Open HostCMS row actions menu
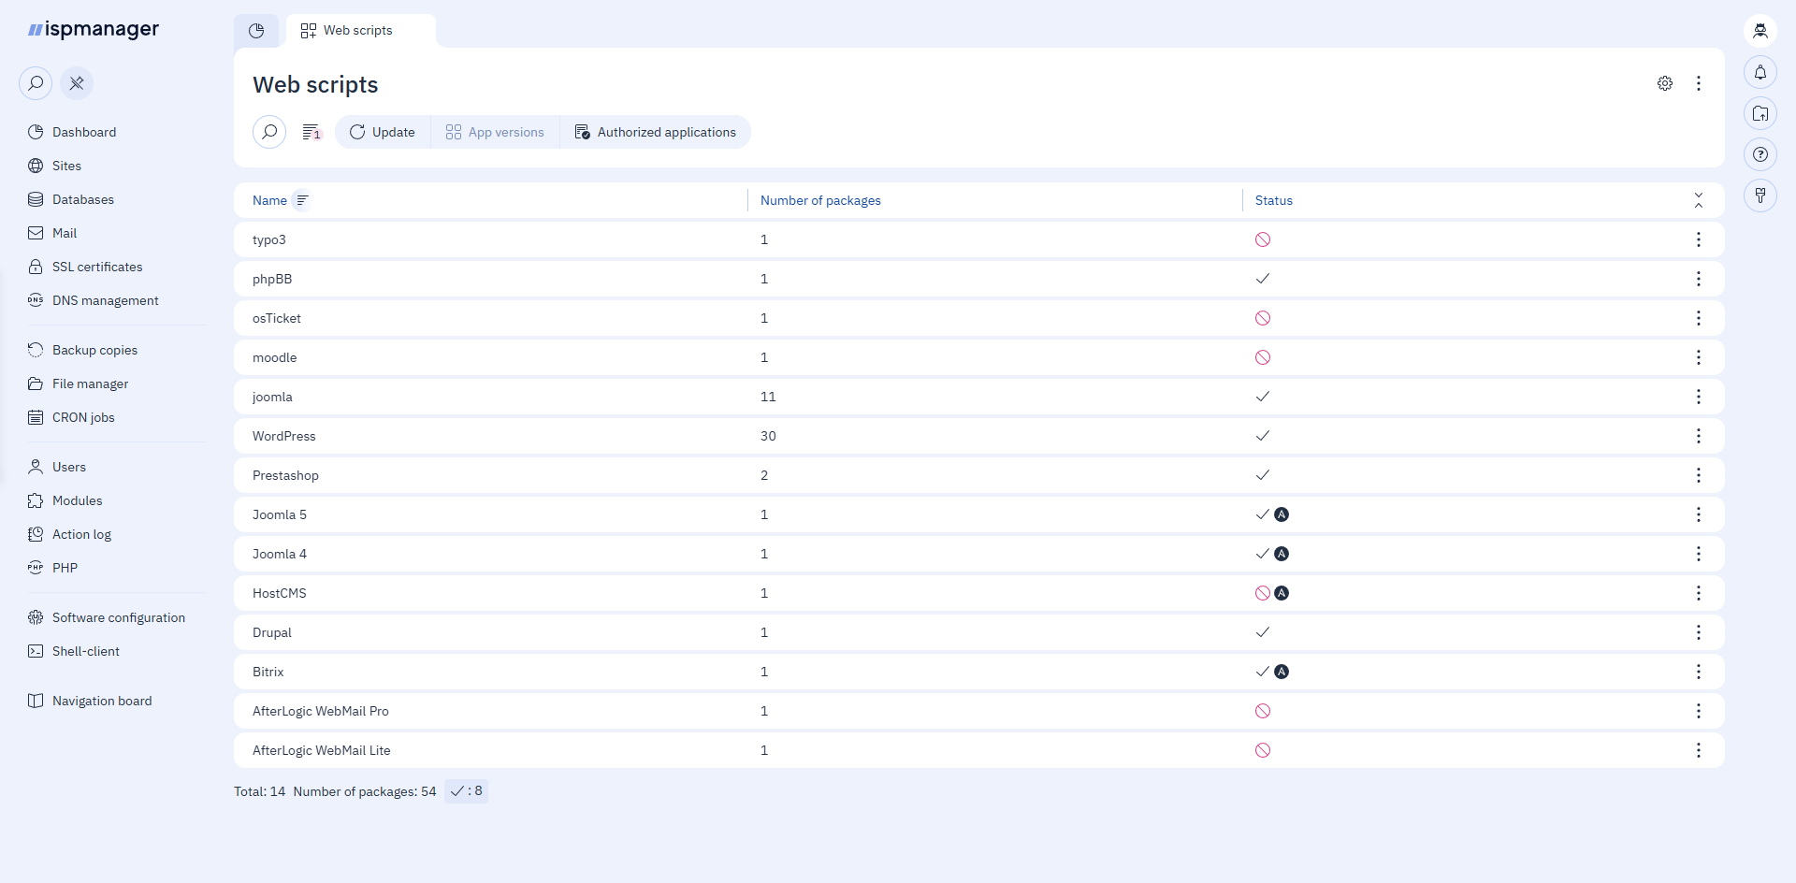1796x883 pixels. (x=1699, y=593)
